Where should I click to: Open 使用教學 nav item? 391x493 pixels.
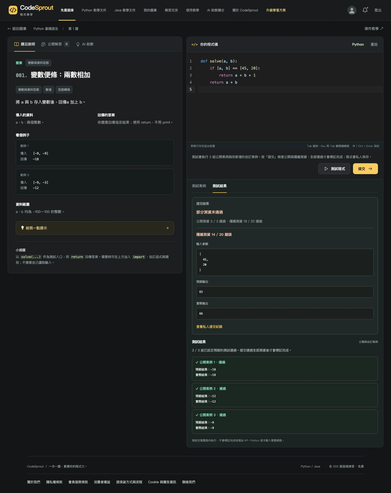pos(193,10)
